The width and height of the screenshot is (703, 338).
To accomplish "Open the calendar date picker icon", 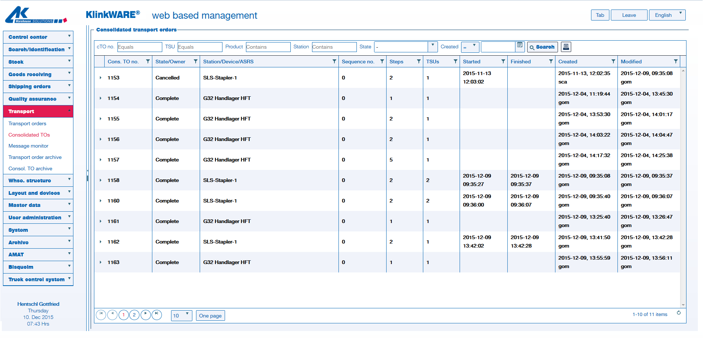I will [520, 45].
